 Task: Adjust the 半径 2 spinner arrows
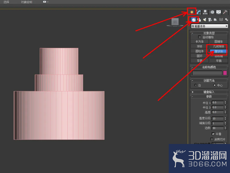click(x=225, y=107)
